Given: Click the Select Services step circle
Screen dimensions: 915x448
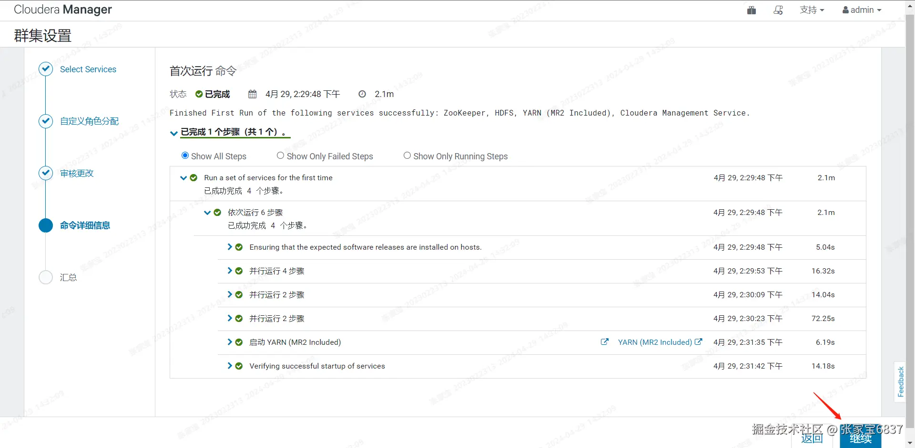Looking at the screenshot, I should [x=46, y=69].
